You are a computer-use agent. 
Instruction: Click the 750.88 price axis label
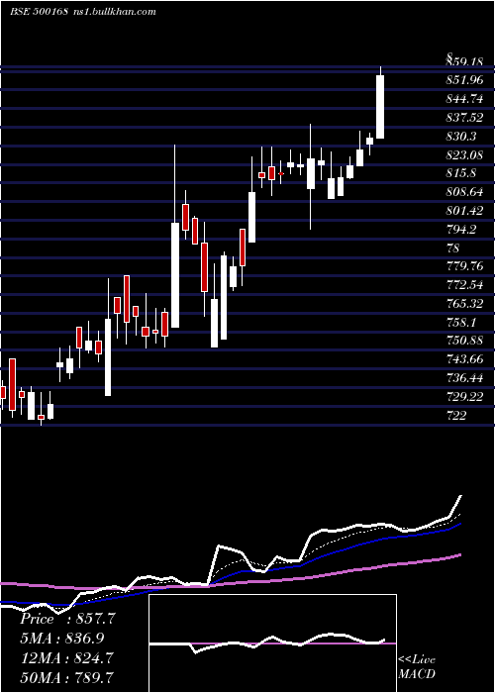[464, 341]
